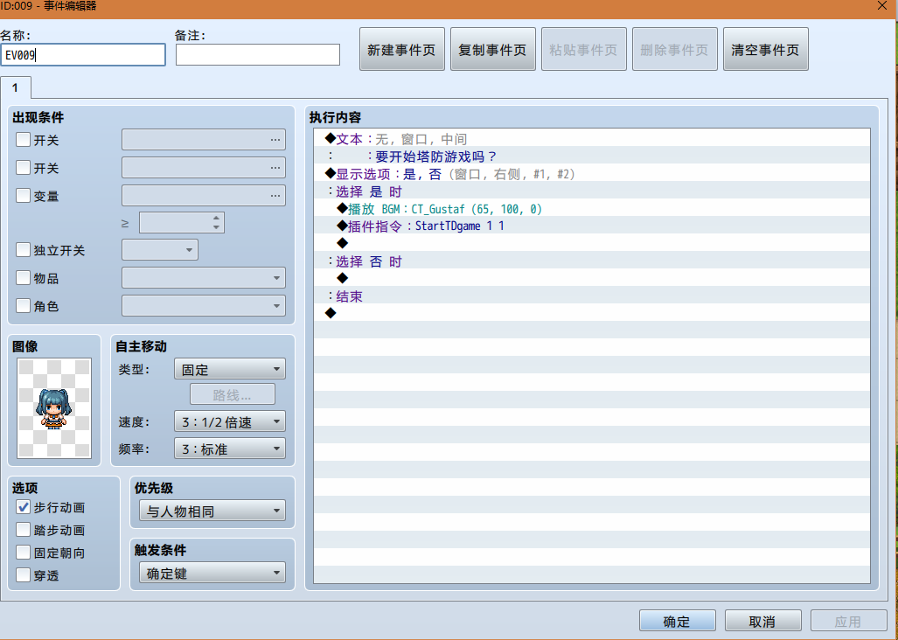Image resolution: width=898 pixels, height=640 pixels.
Task: Increase the variable threshold value
Action: [x=216, y=218]
